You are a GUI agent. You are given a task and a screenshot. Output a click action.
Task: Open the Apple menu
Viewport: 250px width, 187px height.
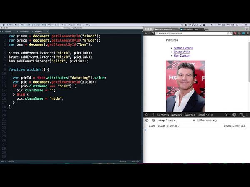pyautogui.click(x=3, y=25)
